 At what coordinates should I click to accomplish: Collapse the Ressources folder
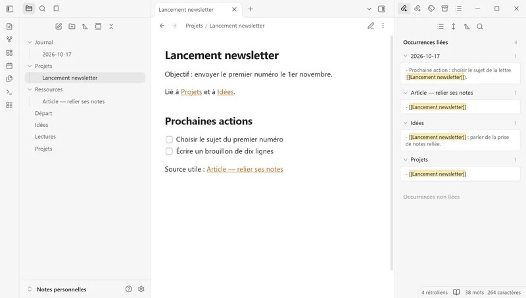(x=30, y=89)
